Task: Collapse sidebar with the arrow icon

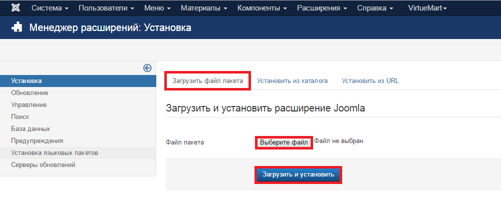Action: tap(147, 68)
